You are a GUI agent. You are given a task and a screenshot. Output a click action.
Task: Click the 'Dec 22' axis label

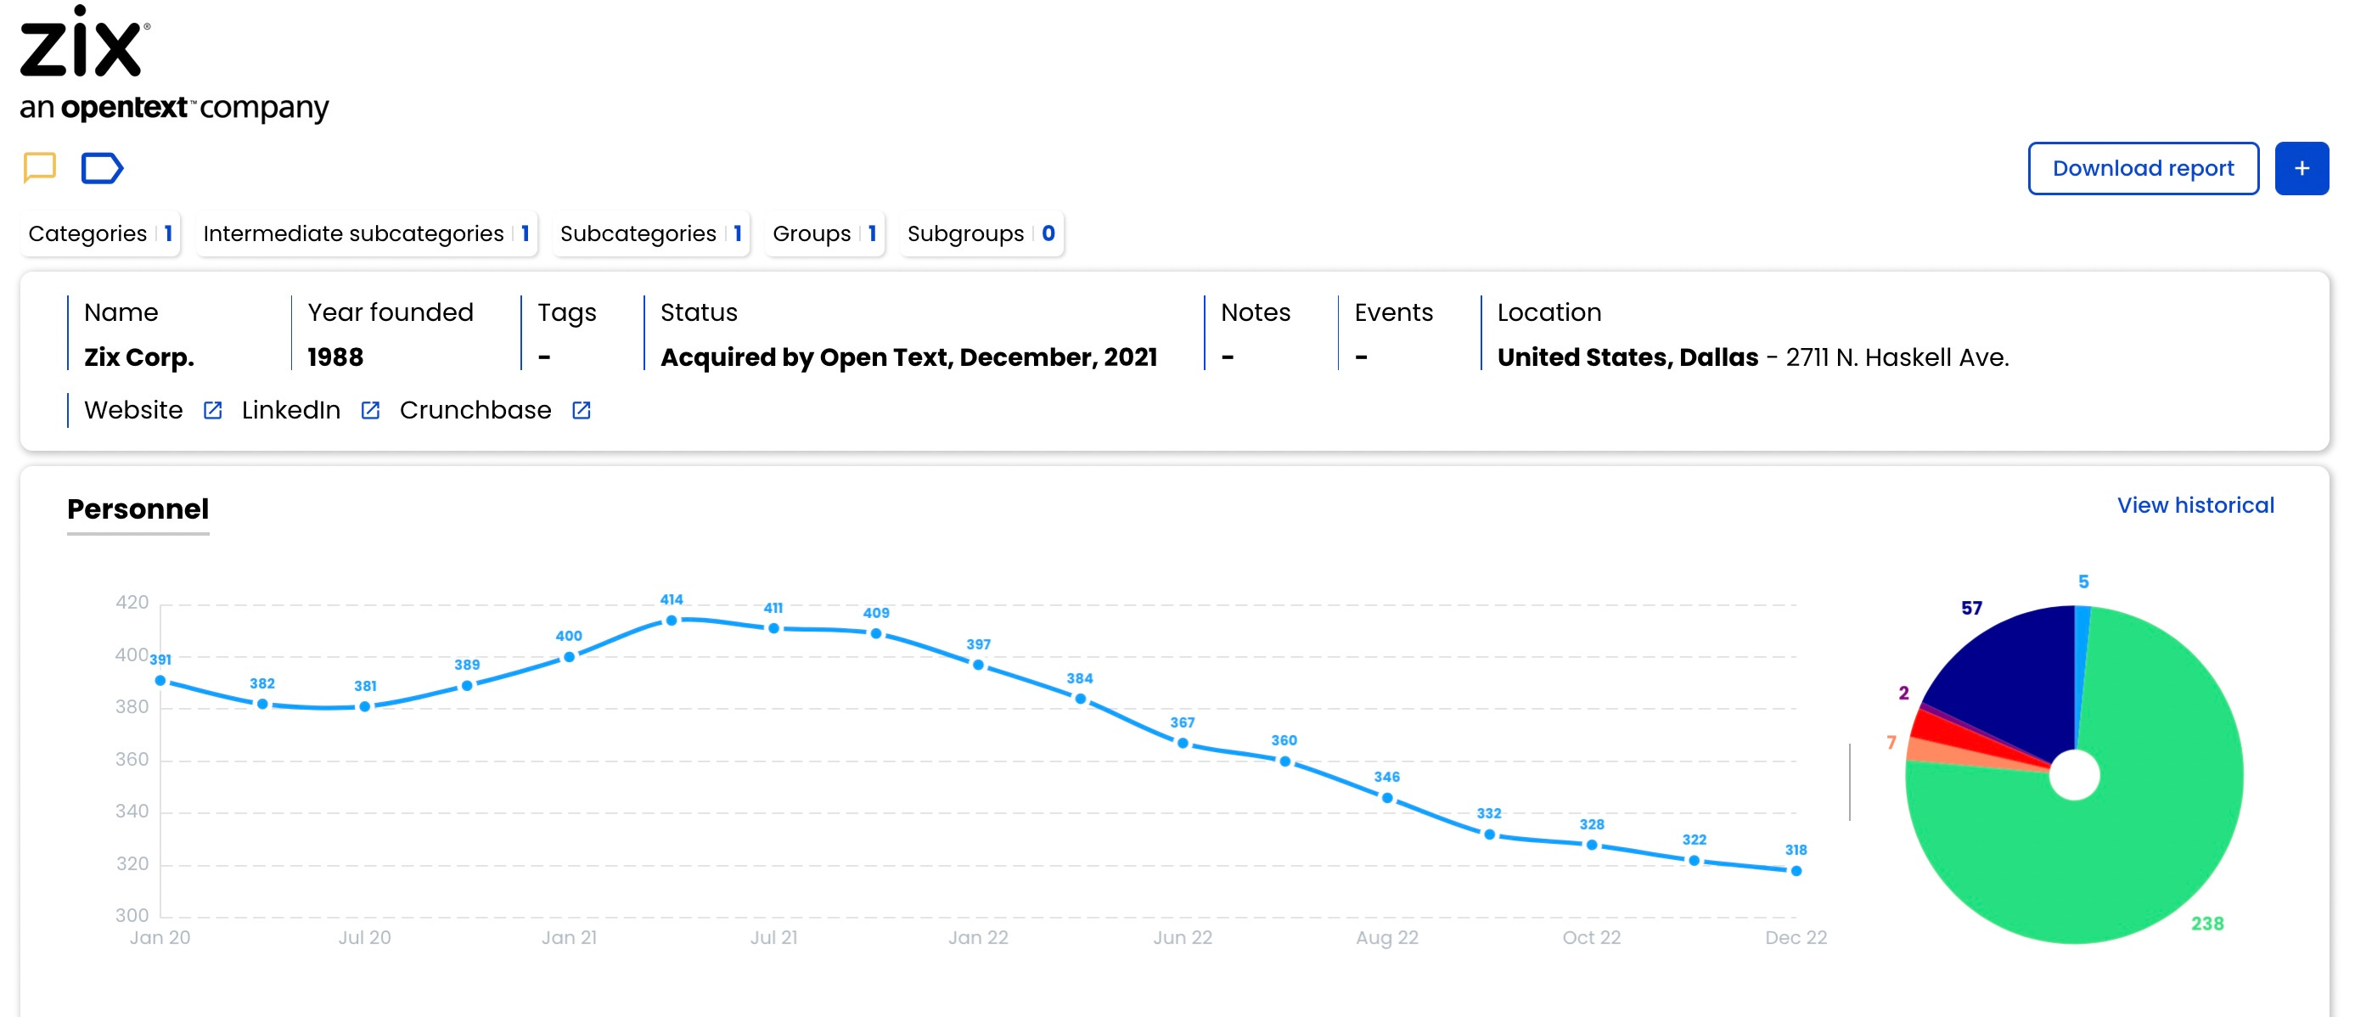[1796, 937]
